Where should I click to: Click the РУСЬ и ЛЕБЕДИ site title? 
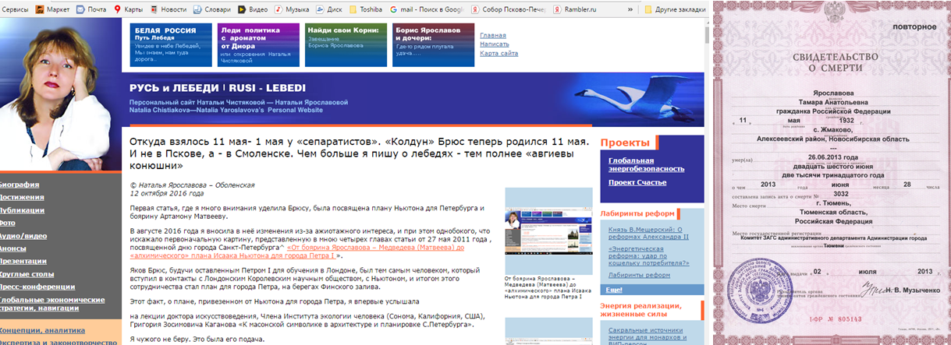[x=218, y=86]
